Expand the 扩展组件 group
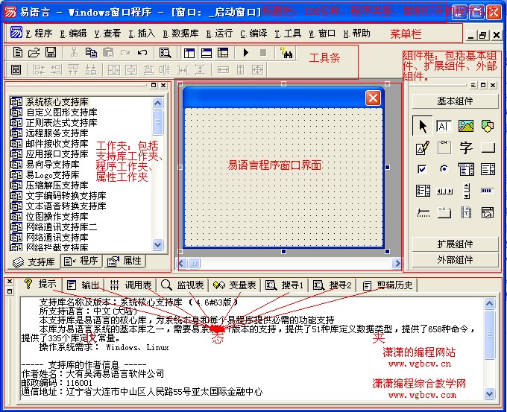This screenshot has width=507, height=412. (455, 244)
